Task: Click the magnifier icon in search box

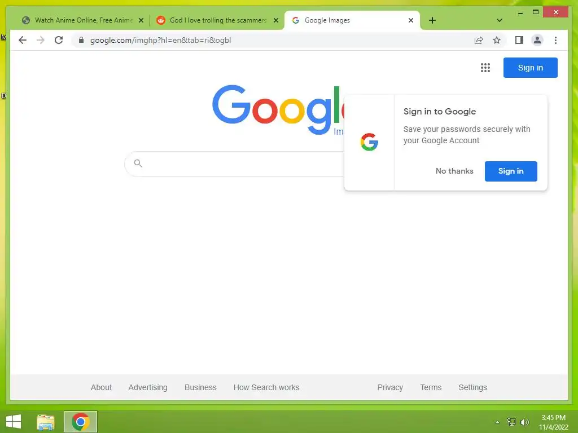Action: (138, 163)
